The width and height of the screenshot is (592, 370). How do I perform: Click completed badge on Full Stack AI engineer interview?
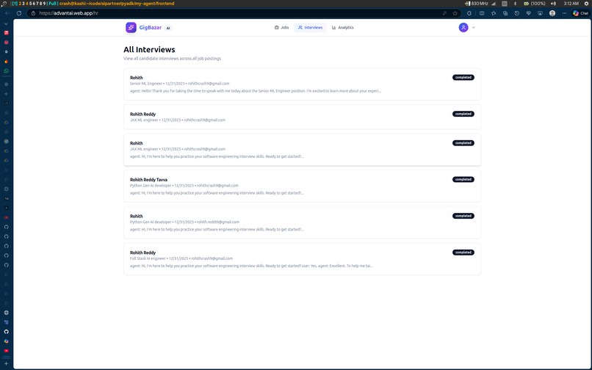[x=463, y=253]
